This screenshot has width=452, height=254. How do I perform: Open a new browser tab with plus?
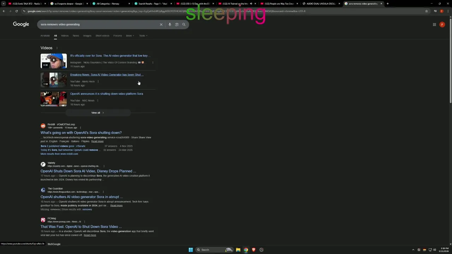click(x=387, y=4)
